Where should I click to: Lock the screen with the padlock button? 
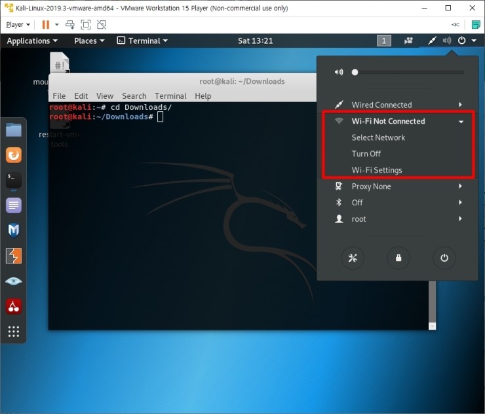(x=398, y=258)
